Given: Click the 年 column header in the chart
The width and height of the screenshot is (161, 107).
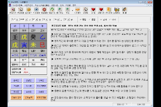Looking at the screenshot, I should (x=42, y=26).
